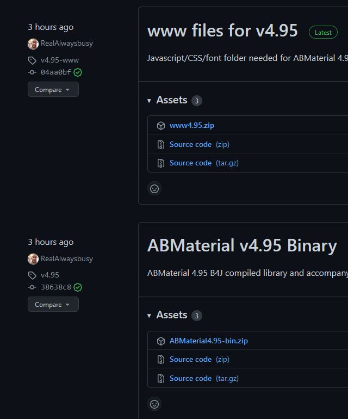348x419 pixels.
Task: Click zip file icon beside Source code (zip) in Binary release
Action: pyautogui.click(x=161, y=360)
